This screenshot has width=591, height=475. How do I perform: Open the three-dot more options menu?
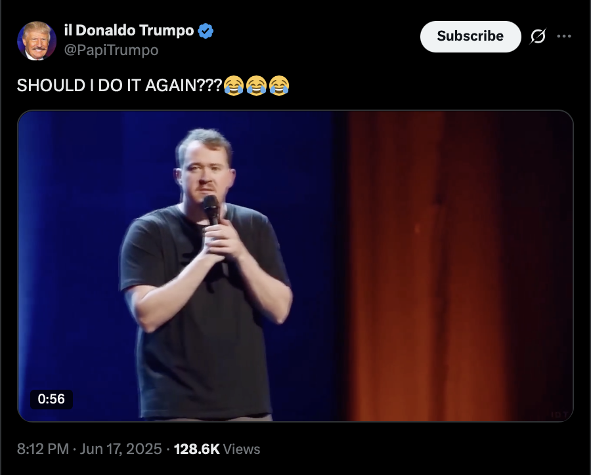[x=564, y=36]
